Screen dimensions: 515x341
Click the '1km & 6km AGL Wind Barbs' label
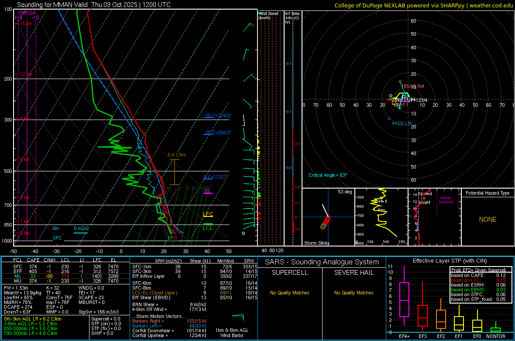[232, 333]
